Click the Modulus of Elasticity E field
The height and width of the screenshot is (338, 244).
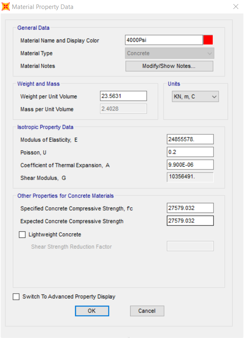pyautogui.click(x=190, y=139)
